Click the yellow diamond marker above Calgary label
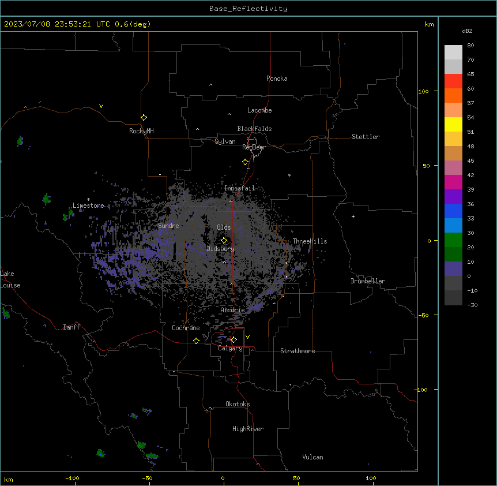 click(234, 340)
